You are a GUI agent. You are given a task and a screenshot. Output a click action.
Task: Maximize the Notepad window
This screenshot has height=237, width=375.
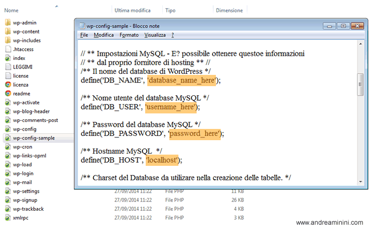click(x=343, y=26)
